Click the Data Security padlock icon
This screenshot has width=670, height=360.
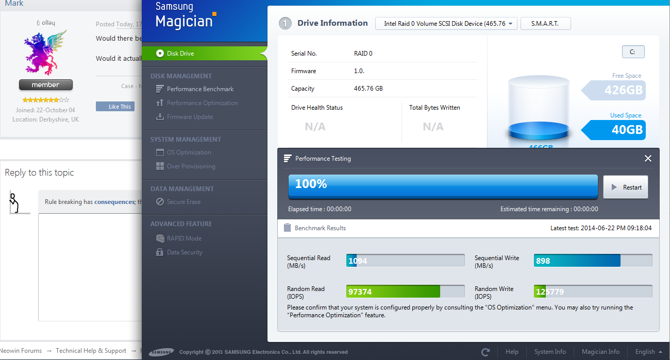[159, 252]
